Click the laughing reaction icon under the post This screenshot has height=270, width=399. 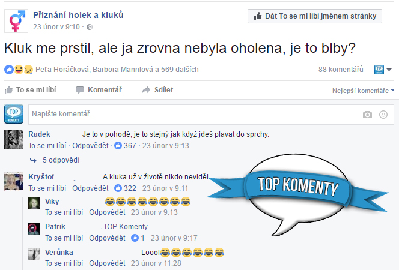click(19, 70)
